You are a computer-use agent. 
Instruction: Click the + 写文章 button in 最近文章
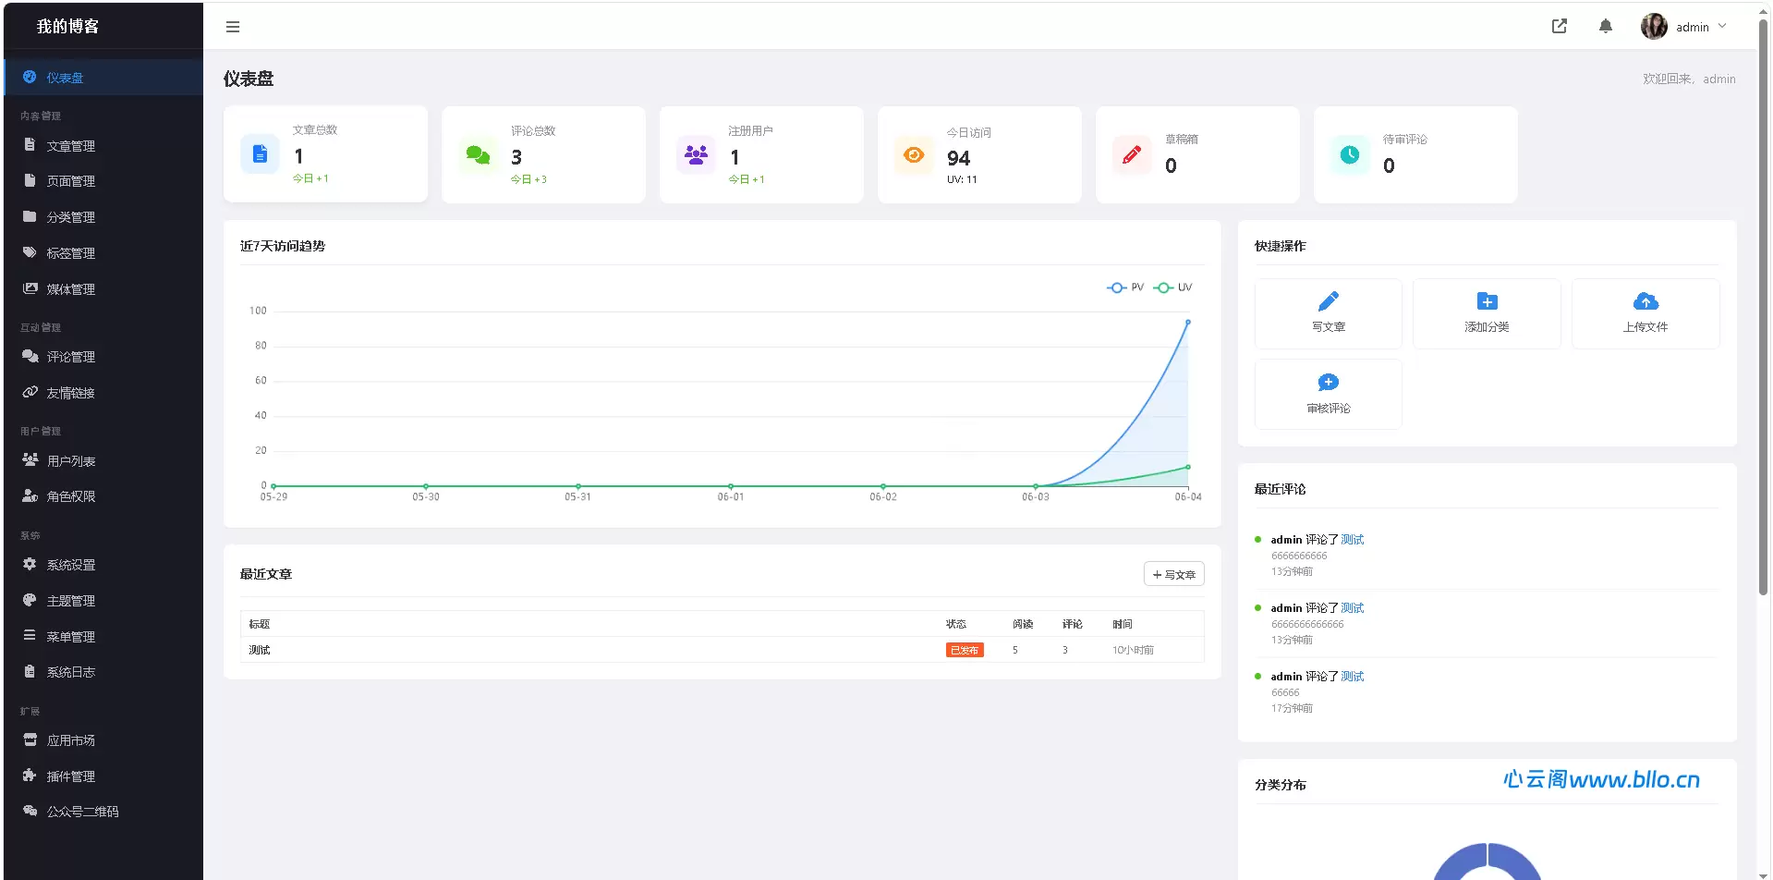[1173, 575]
